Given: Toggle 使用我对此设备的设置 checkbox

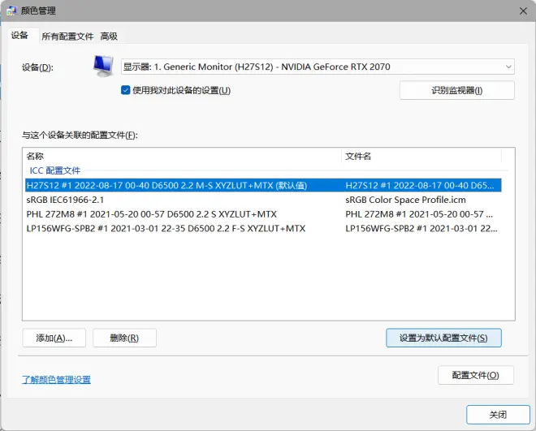Looking at the screenshot, I should point(125,90).
